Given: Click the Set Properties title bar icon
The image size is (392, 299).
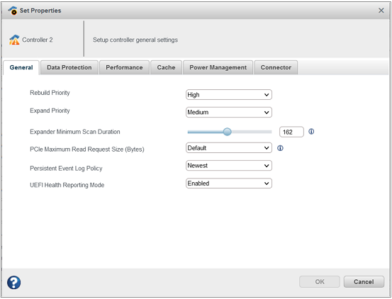Looking at the screenshot, I should [x=13, y=11].
